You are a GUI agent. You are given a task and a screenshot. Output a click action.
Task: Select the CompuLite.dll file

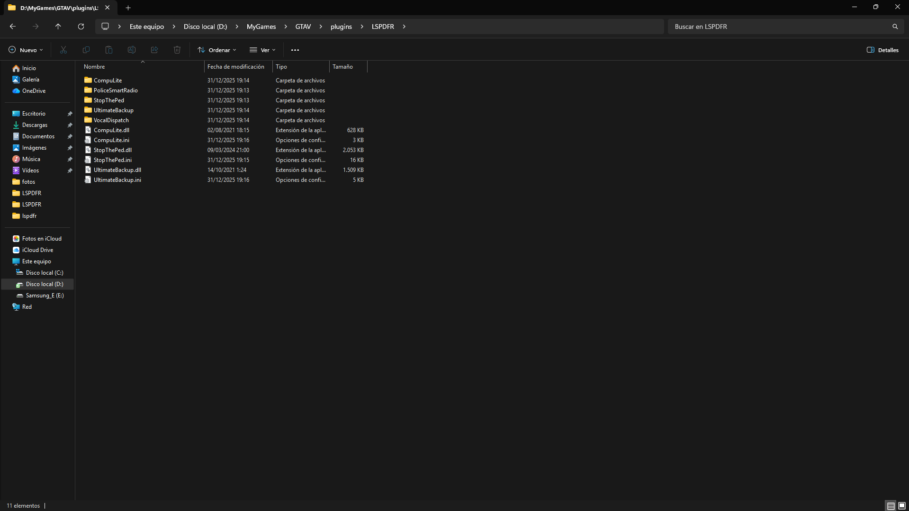tap(111, 130)
